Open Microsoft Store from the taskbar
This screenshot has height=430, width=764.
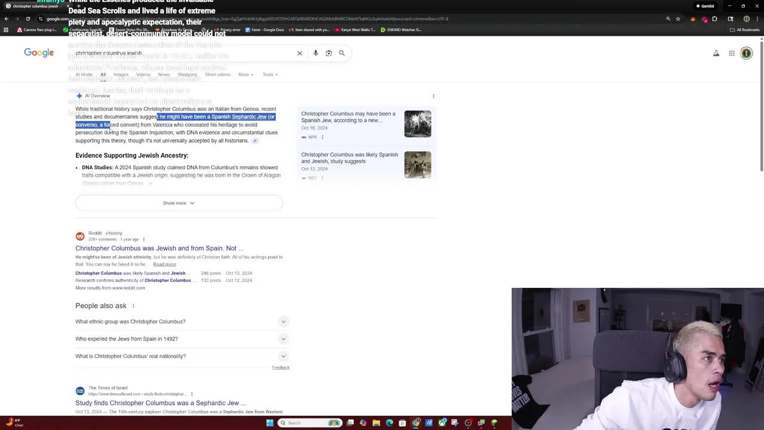402,423
